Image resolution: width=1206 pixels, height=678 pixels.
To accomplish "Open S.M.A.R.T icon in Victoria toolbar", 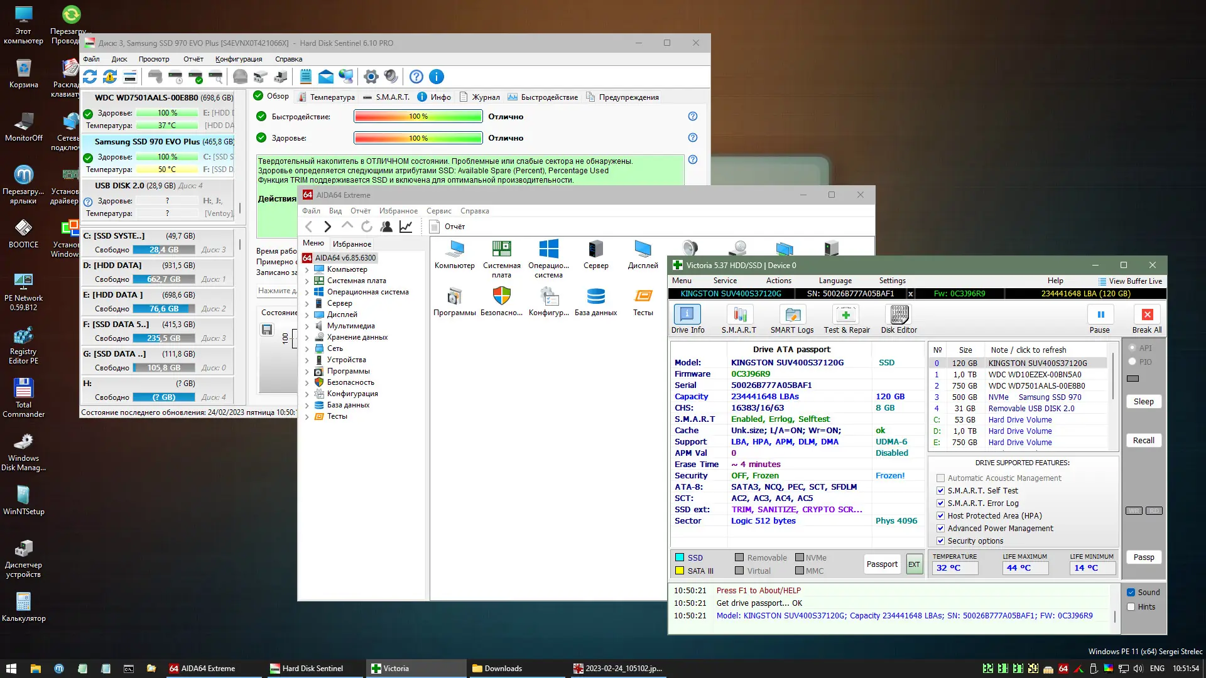I will [739, 315].
